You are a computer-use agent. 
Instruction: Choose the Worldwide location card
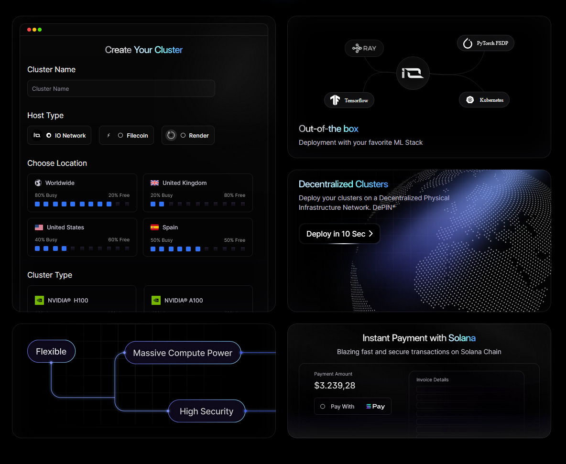pos(82,193)
